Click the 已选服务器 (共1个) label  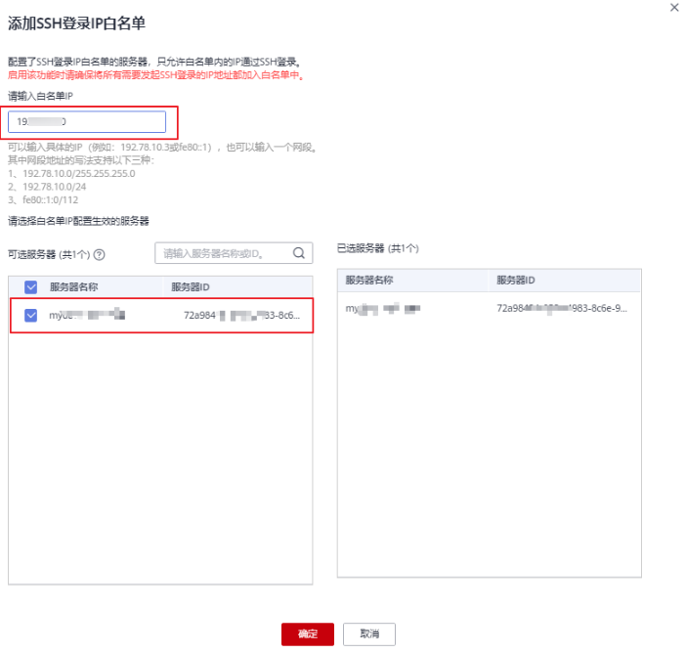click(x=378, y=248)
